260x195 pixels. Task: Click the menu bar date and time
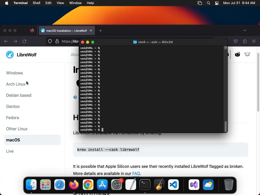coord(239,3)
